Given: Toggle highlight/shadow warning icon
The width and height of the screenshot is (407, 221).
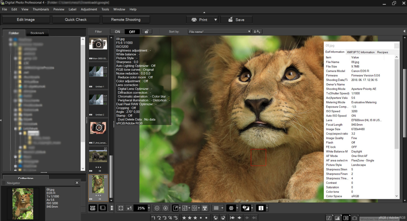Looking at the screenshot, I should (246, 208).
